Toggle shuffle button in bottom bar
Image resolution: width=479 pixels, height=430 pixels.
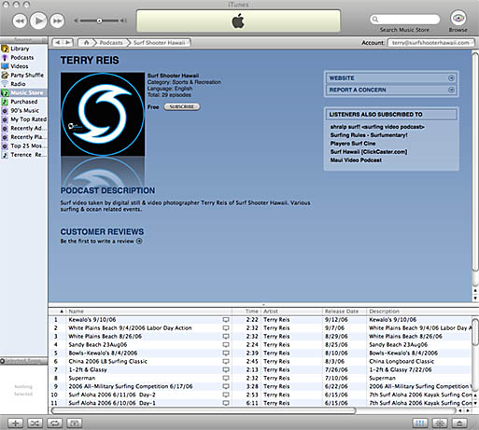pyautogui.click(x=35, y=423)
